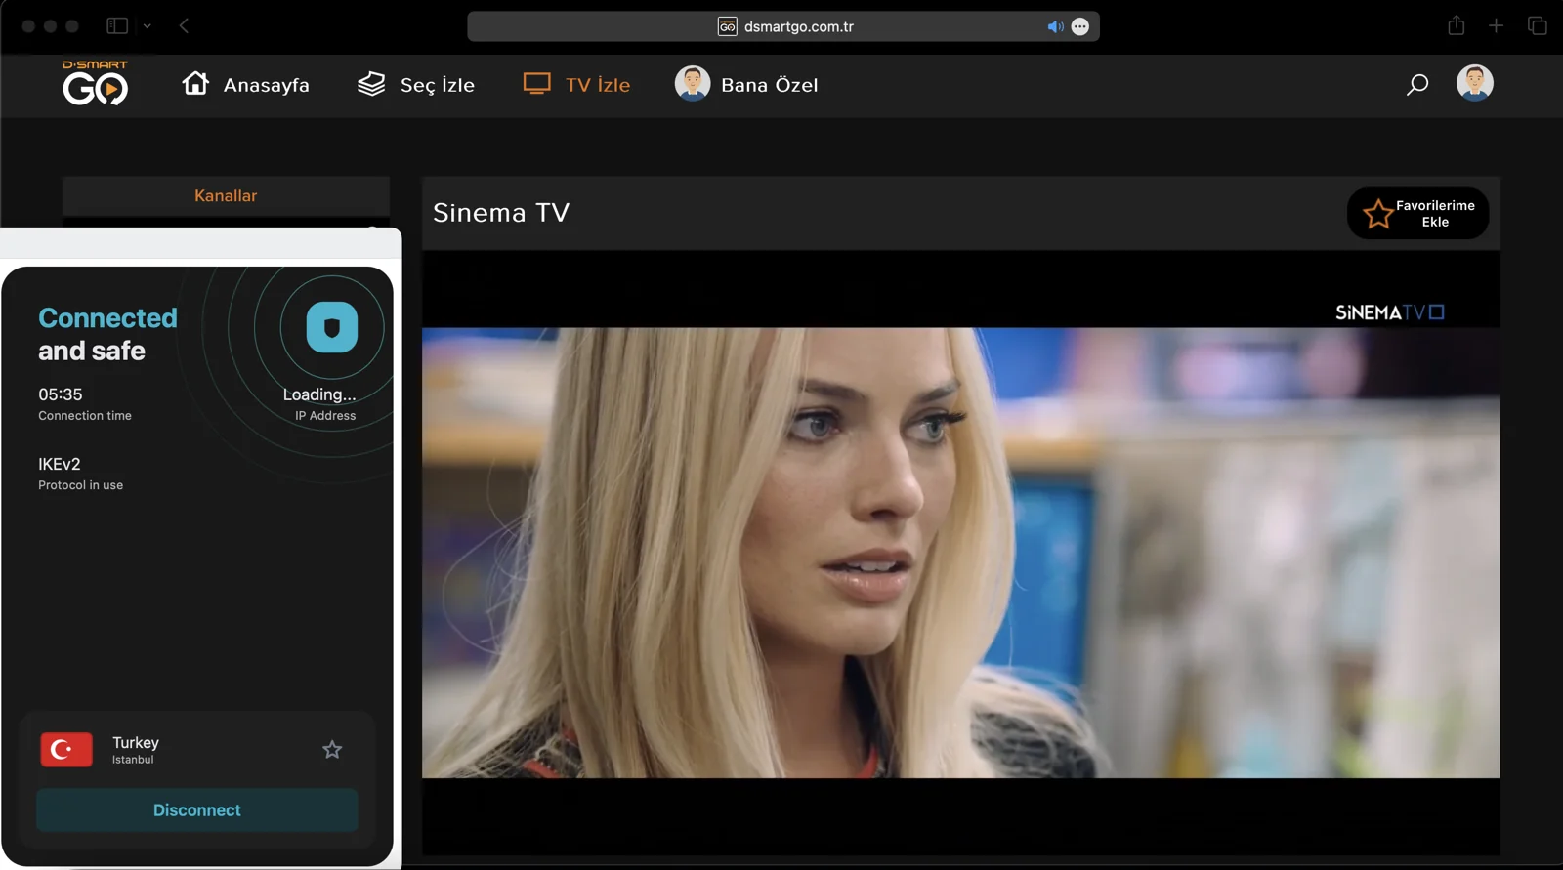Open a new tab with plus icon
Viewport: 1563px width, 870px height.
pyautogui.click(x=1496, y=26)
